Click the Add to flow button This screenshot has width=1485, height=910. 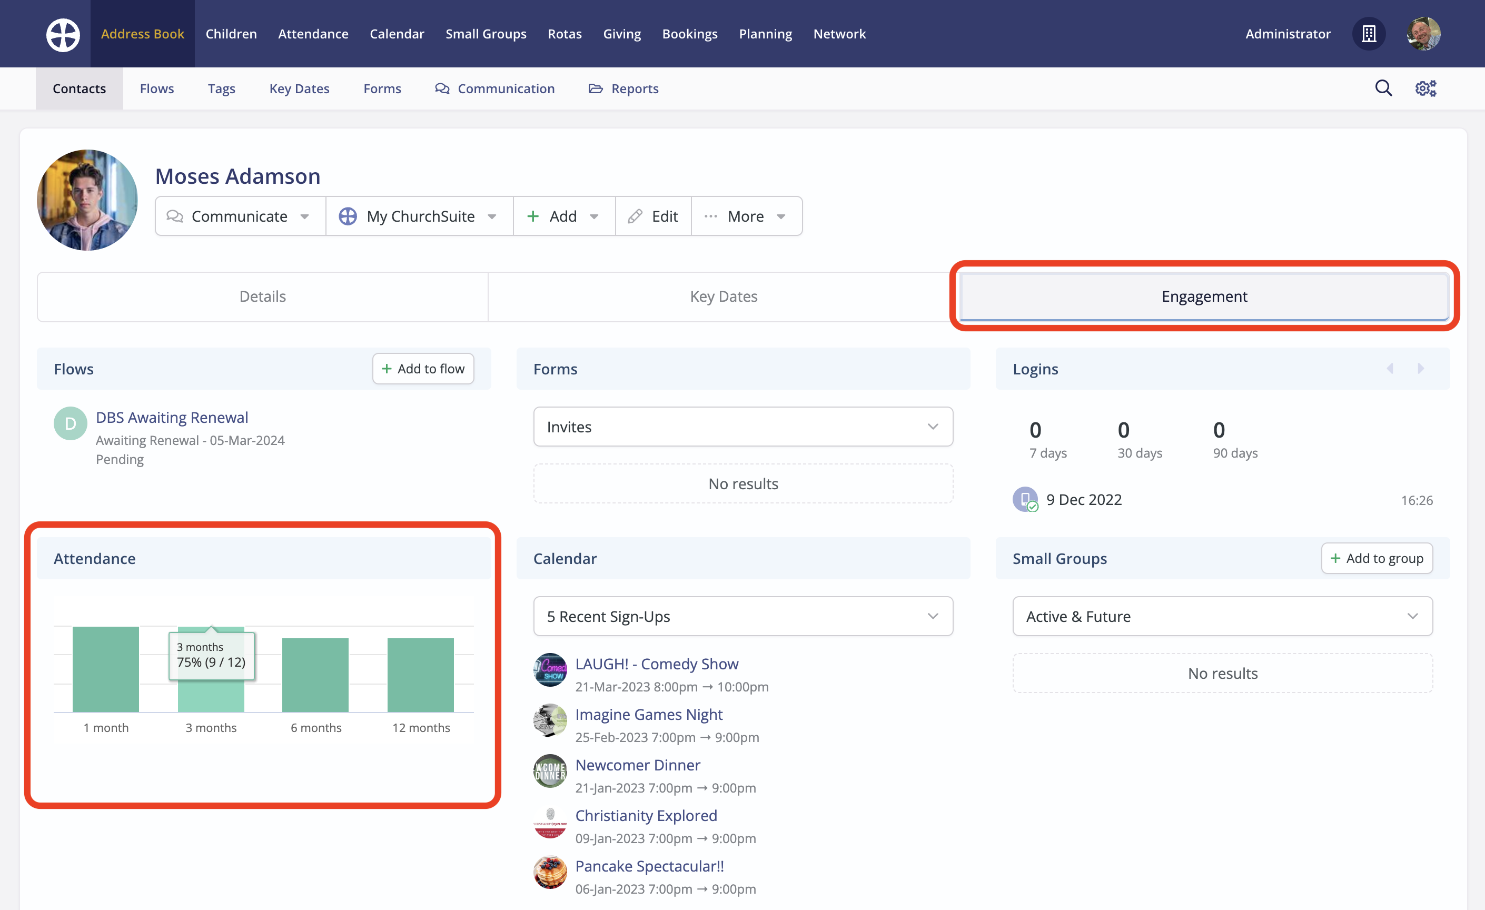423,368
